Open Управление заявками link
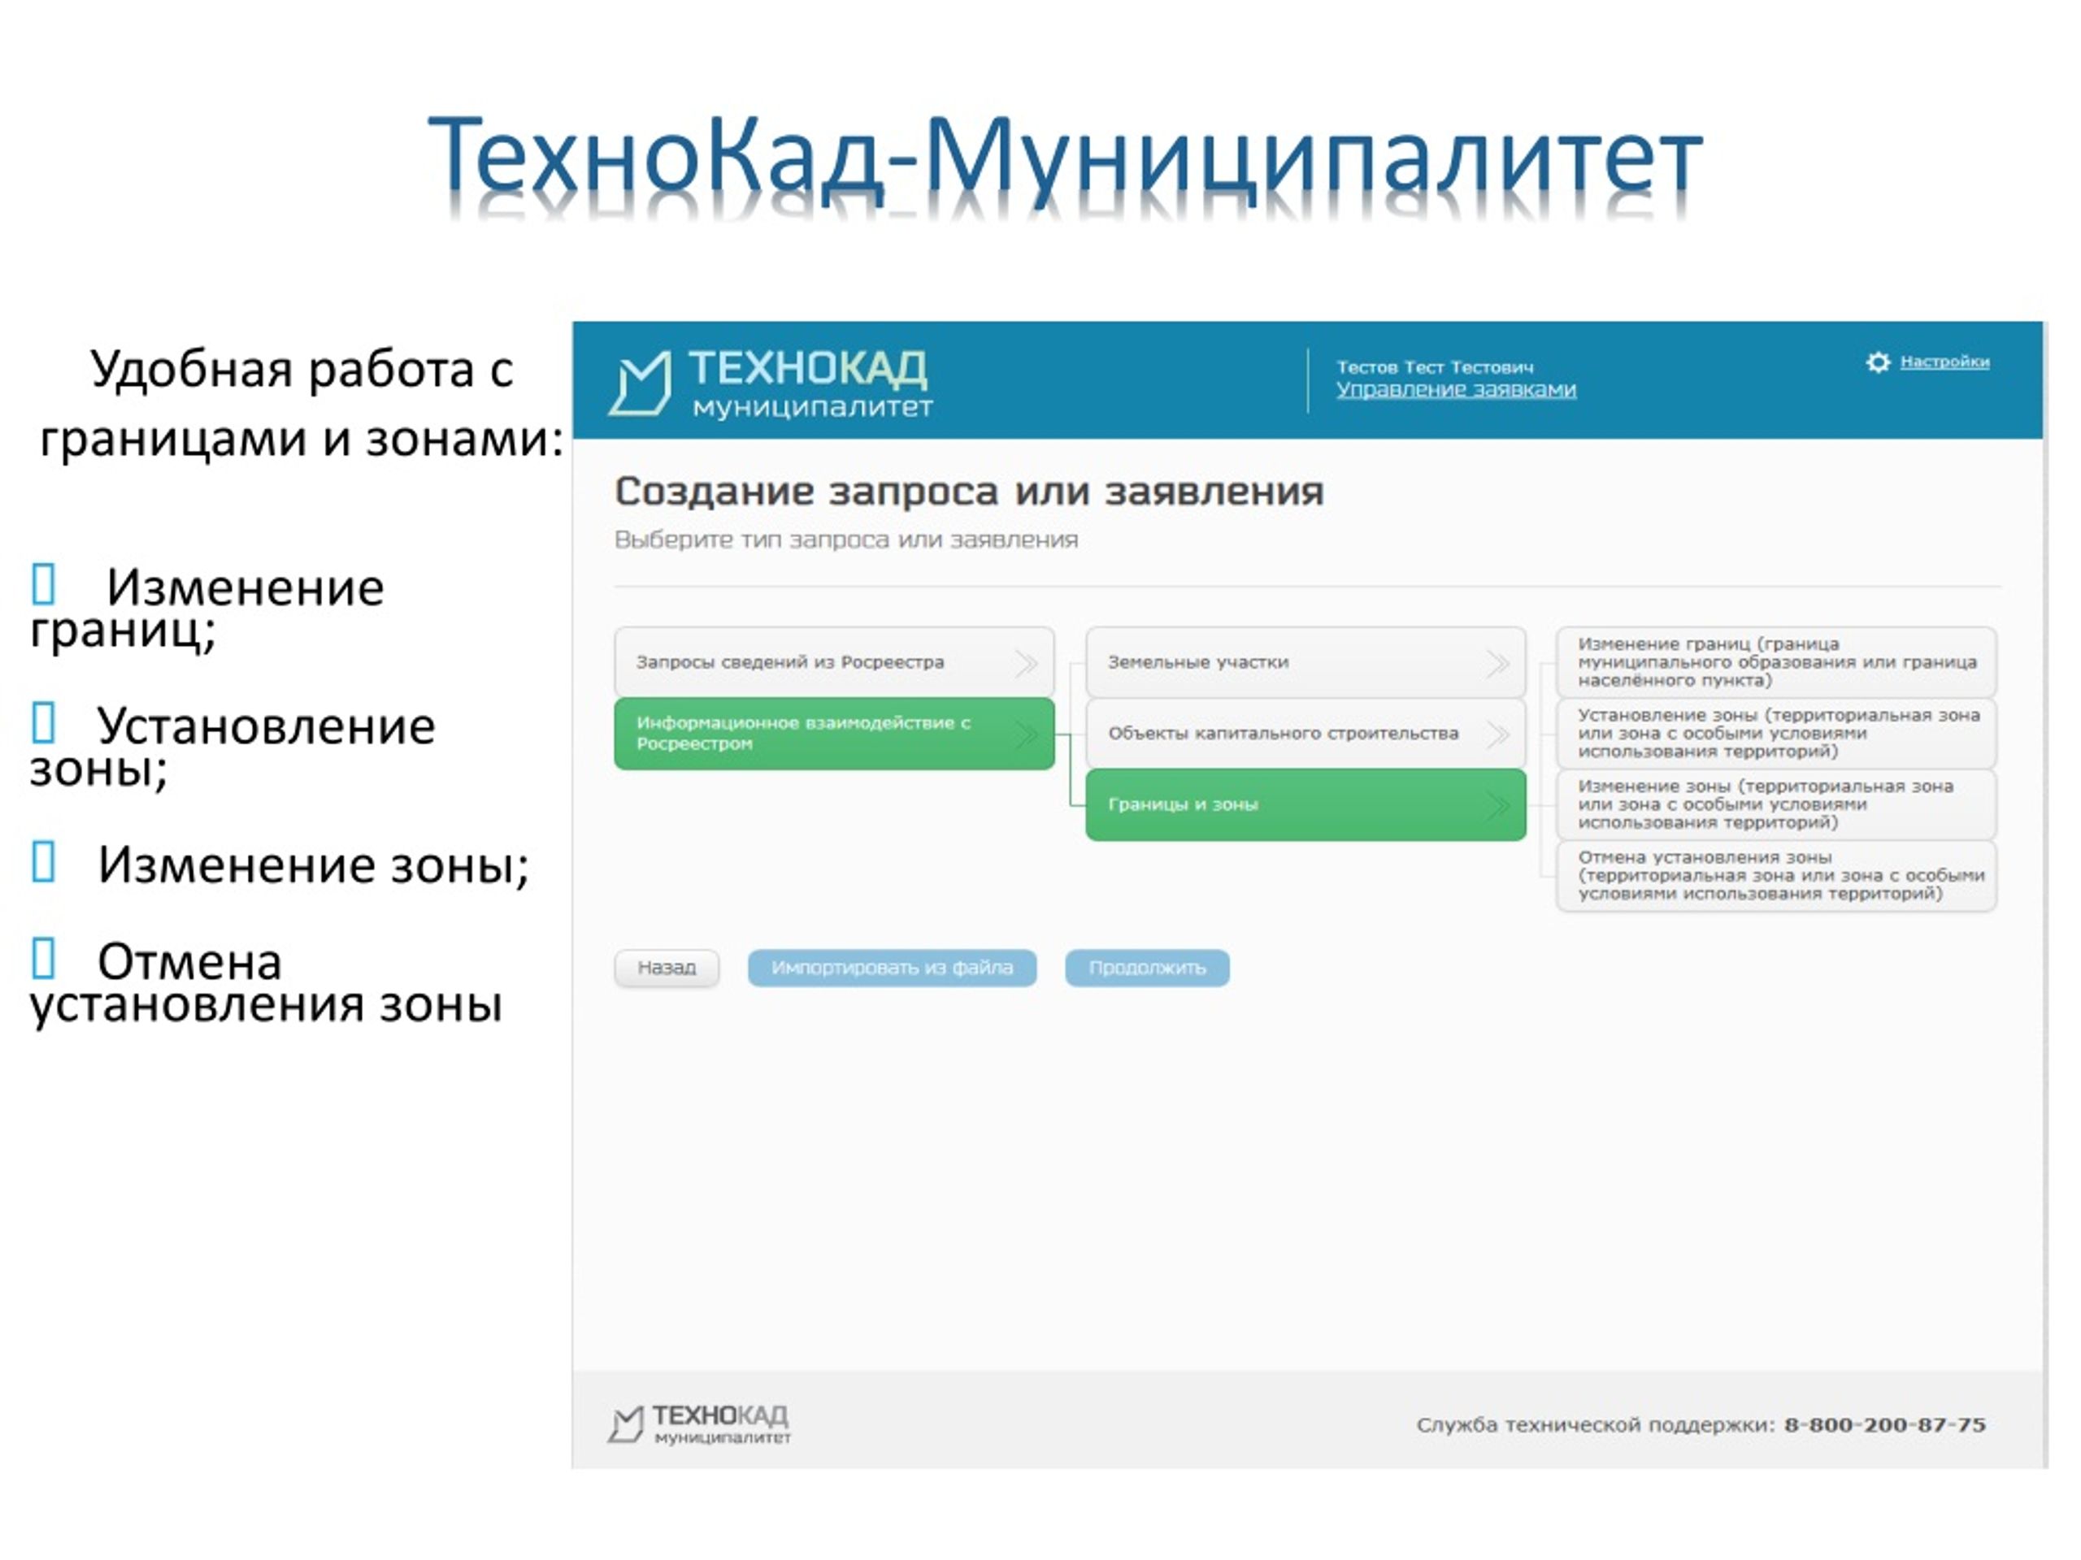 (1455, 389)
